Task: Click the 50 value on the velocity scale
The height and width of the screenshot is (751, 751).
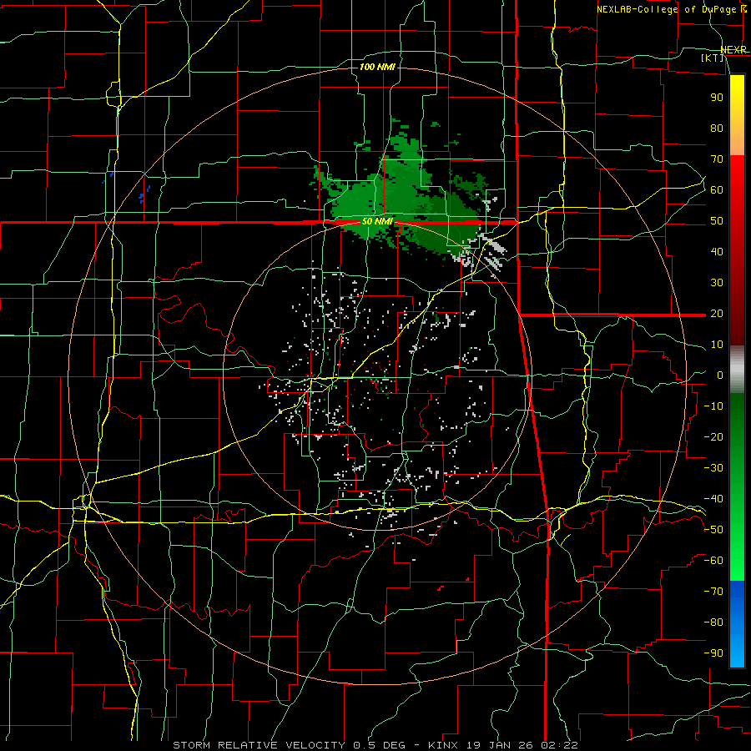Action: pos(717,221)
